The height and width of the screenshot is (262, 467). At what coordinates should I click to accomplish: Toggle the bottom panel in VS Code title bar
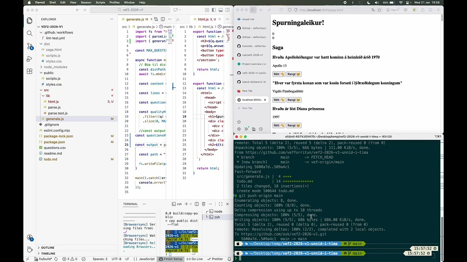point(221,10)
